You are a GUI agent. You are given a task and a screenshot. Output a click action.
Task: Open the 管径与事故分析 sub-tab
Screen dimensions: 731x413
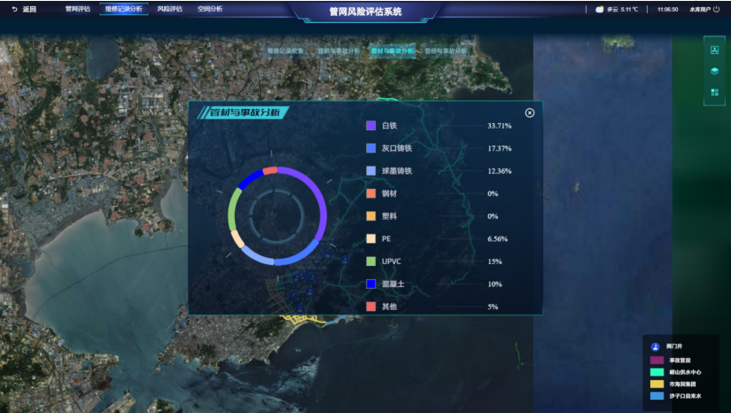(445, 51)
